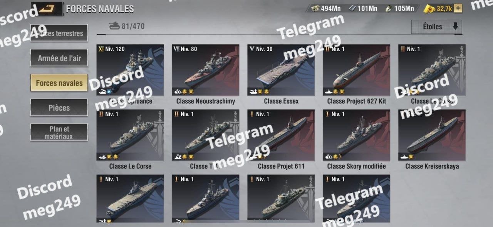Viewport: 493px width, 227px height.
Task: Click the tank unit count icon 81/470
Action: pyautogui.click(x=114, y=26)
